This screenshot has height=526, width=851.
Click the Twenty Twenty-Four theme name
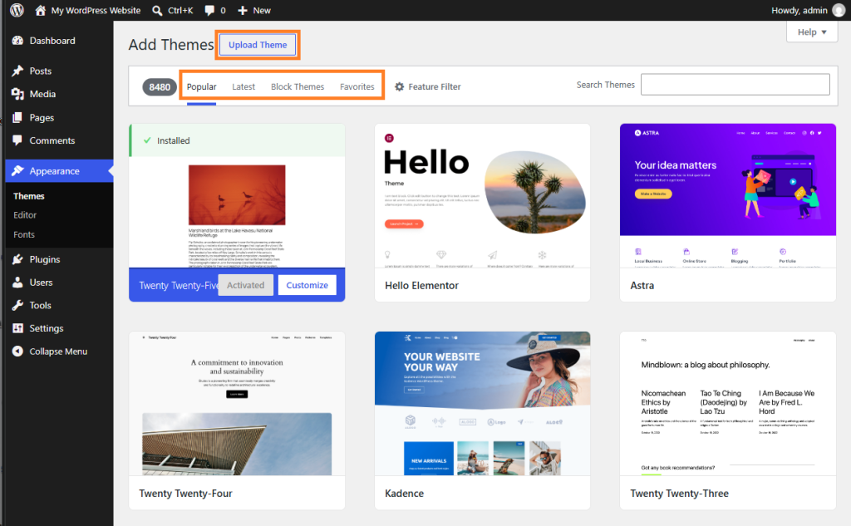click(x=185, y=494)
